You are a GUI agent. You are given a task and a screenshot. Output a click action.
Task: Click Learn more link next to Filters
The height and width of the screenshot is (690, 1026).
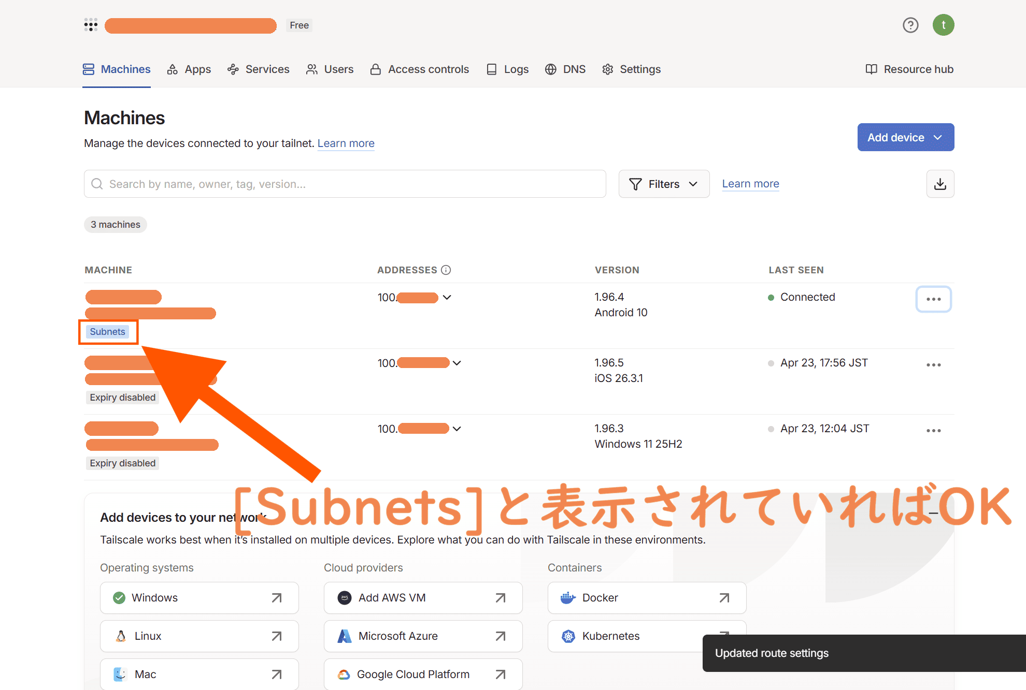pyautogui.click(x=750, y=184)
